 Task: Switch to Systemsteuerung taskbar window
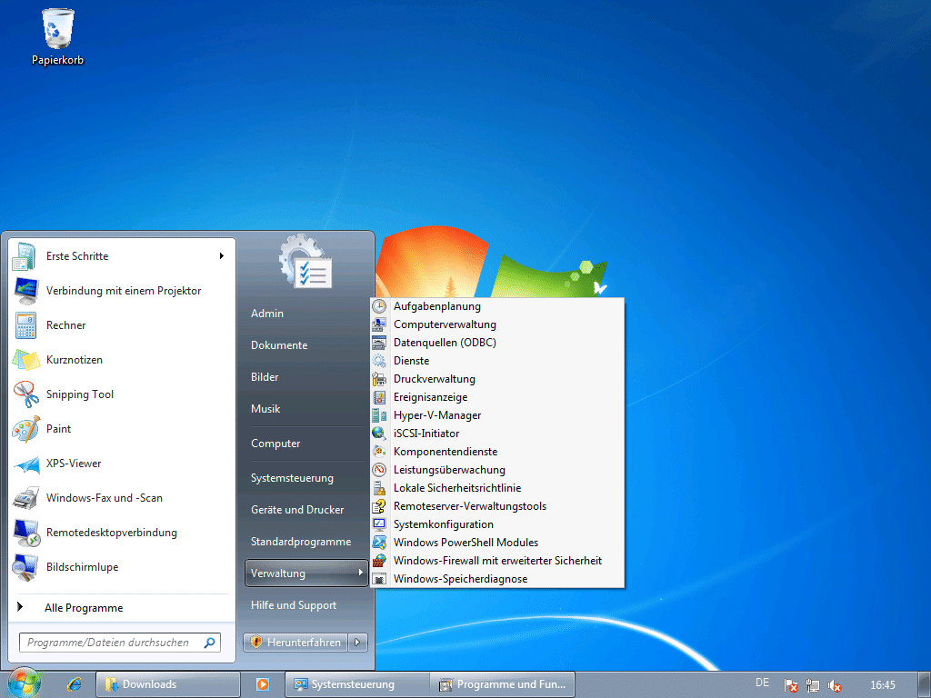pos(357,684)
